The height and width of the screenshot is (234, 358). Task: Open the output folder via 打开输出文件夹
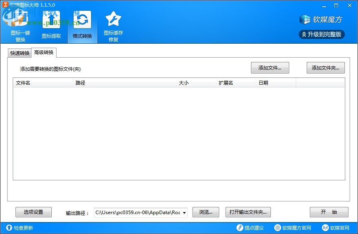tap(248, 212)
